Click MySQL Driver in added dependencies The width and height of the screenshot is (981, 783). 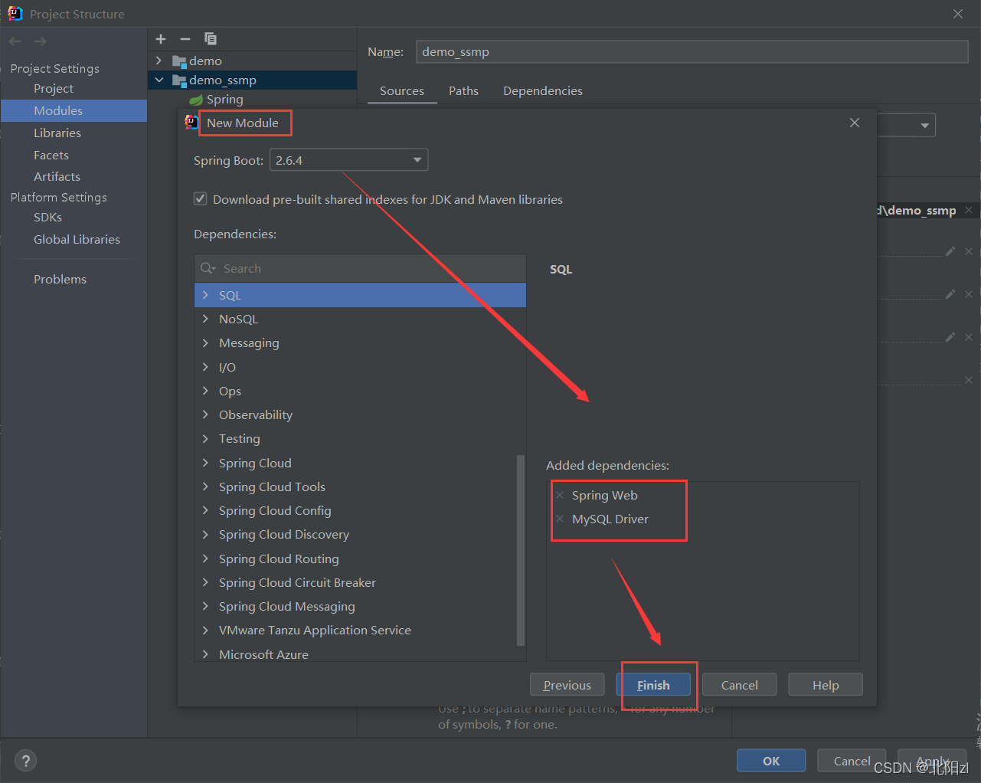610,519
